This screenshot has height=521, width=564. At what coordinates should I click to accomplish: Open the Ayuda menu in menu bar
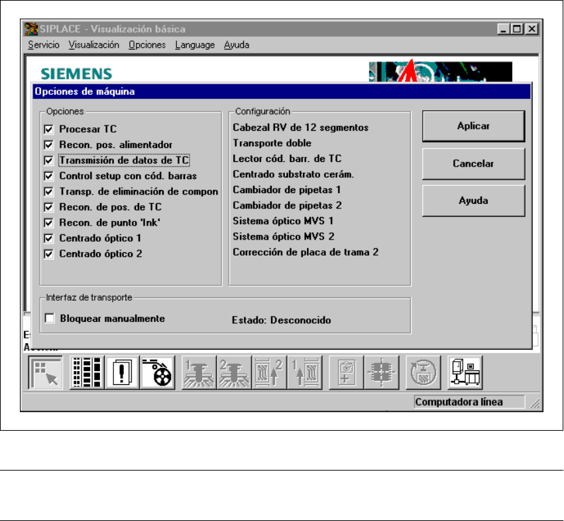point(237,45)
